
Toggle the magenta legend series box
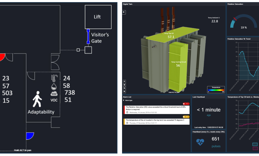point(255,149)
